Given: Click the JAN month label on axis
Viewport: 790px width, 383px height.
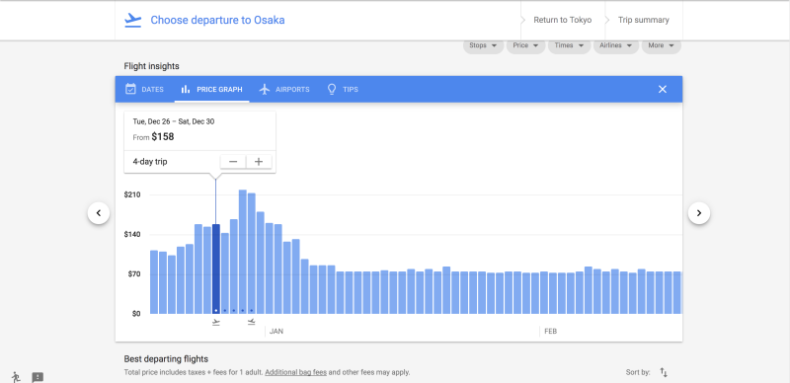Looking at the screenshot, I should coord(276,332).
